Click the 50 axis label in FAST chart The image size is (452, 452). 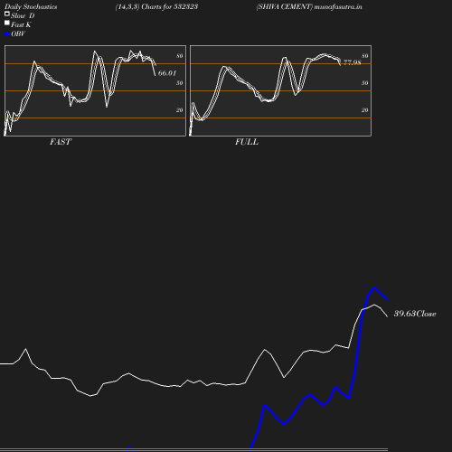180,83
